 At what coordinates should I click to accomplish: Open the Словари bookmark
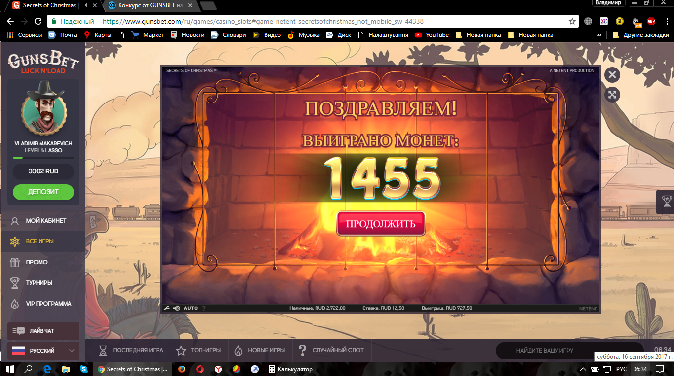coord(228,35)
